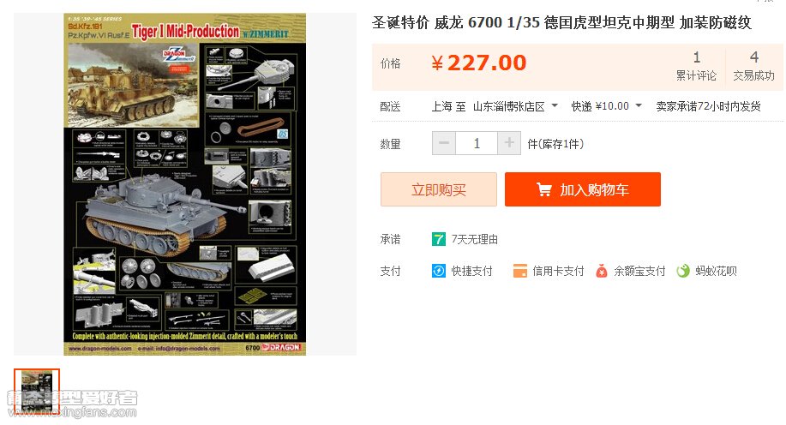Click the green Ant Huabei icon
The image size is (786, 425).
point(683,271)
